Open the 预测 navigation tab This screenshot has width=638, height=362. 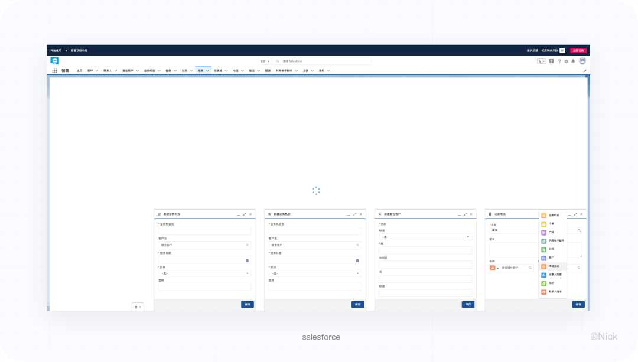click(x=268, y=71)
